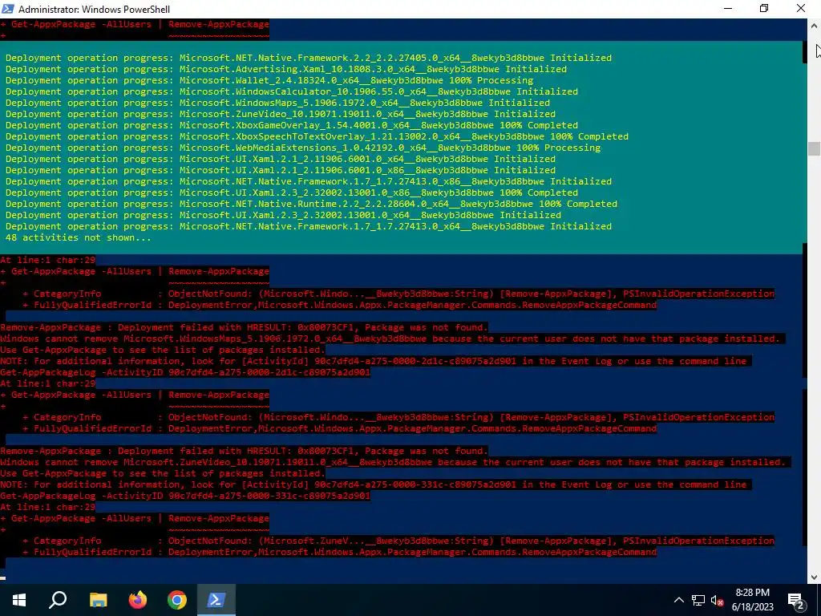Click the date 6/18/2023 in the tray

pyautogui.click(x=752, y=607)
